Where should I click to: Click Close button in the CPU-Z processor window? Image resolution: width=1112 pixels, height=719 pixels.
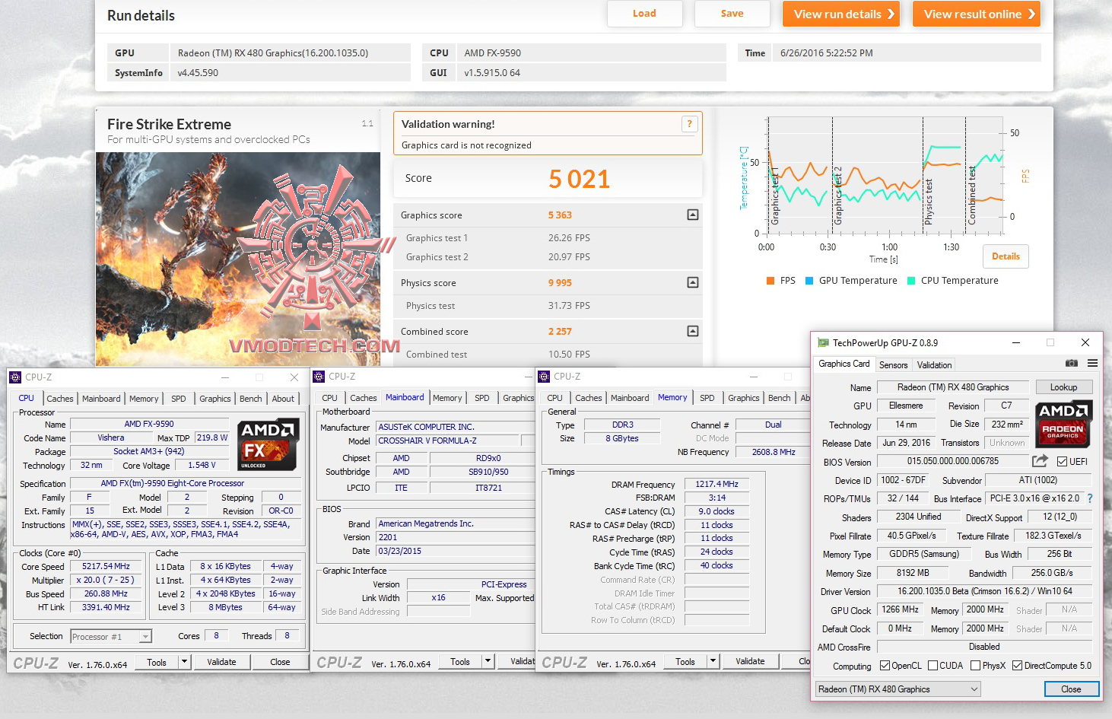coord(280,662)
